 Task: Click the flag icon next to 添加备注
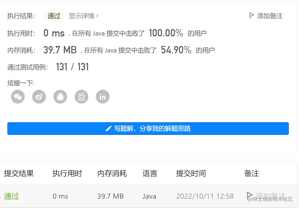click(251, 16)
